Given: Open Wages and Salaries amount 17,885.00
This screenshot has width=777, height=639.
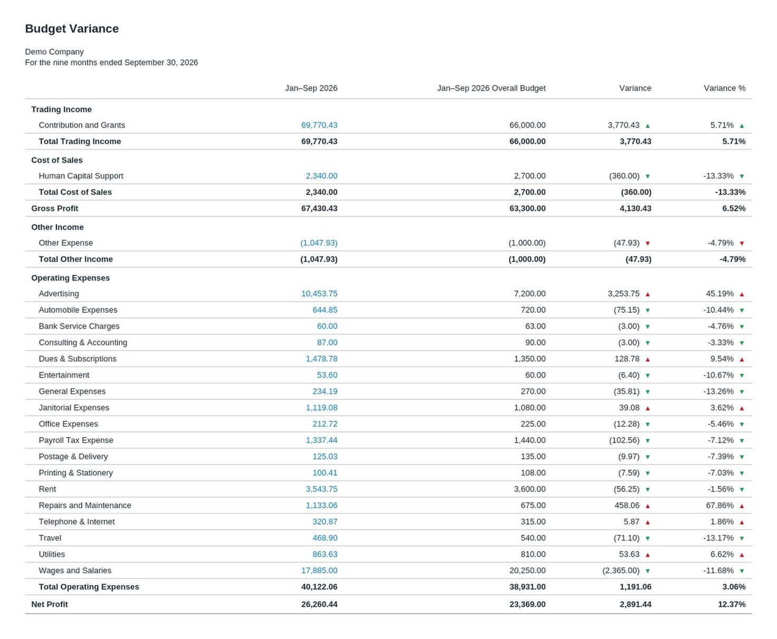Looking at the screenshot, I should (x=319, y=570).
